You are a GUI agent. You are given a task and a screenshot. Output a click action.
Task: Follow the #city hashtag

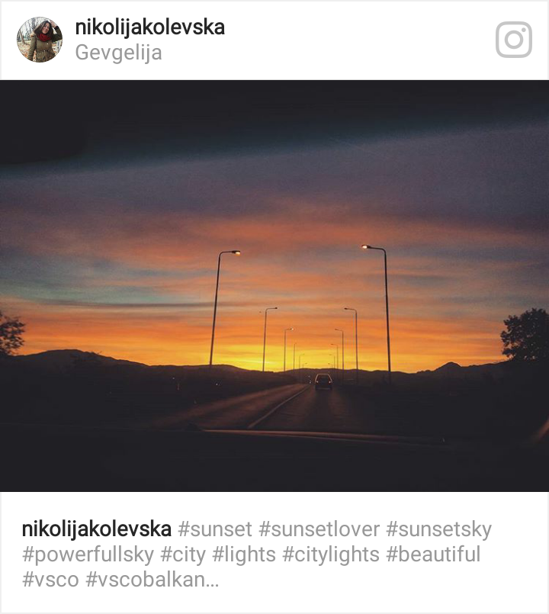click(x=183, y=555)
